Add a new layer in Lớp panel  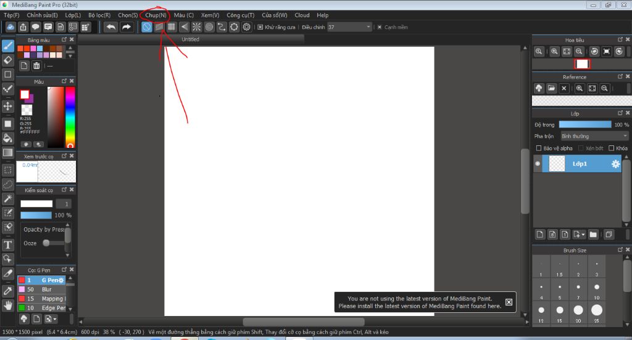tap(540, 234)
